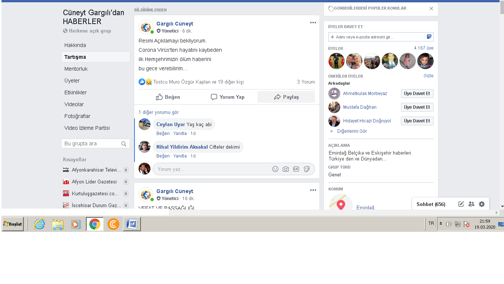Close the popular topics panel
This screenshot has height=284, width=504.
point(431,9)
